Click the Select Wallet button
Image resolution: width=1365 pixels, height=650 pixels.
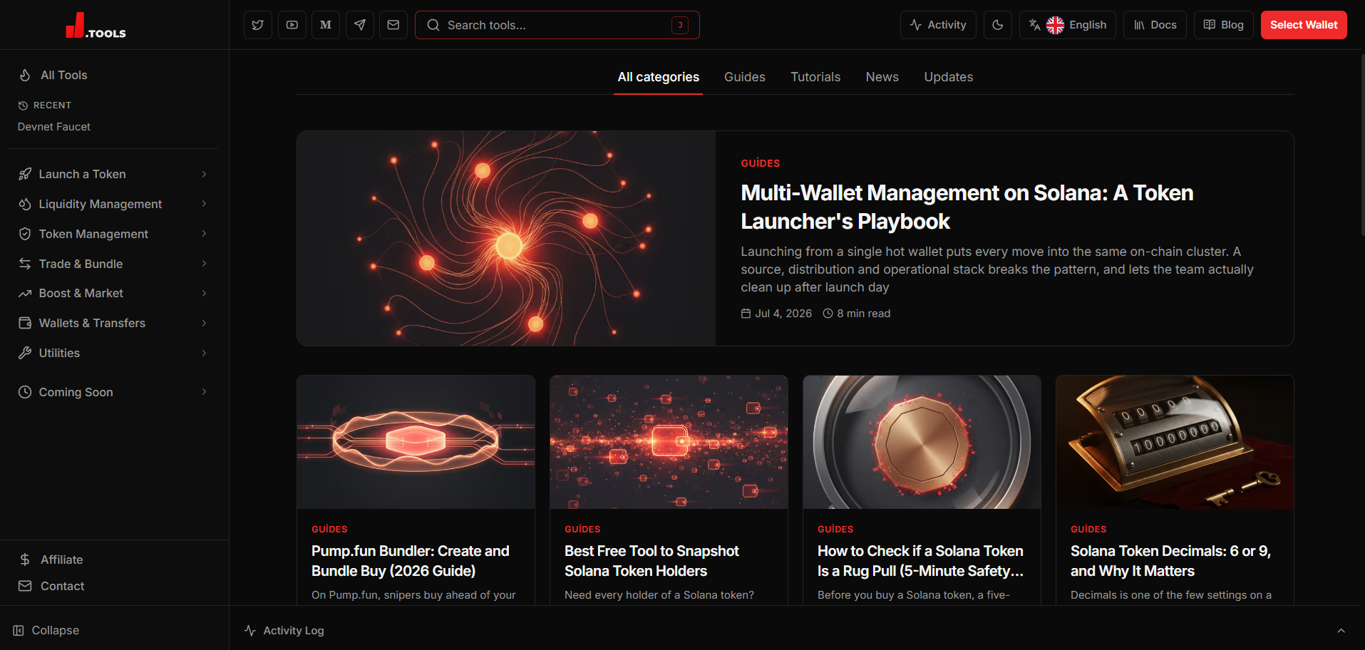[1304, 25]
